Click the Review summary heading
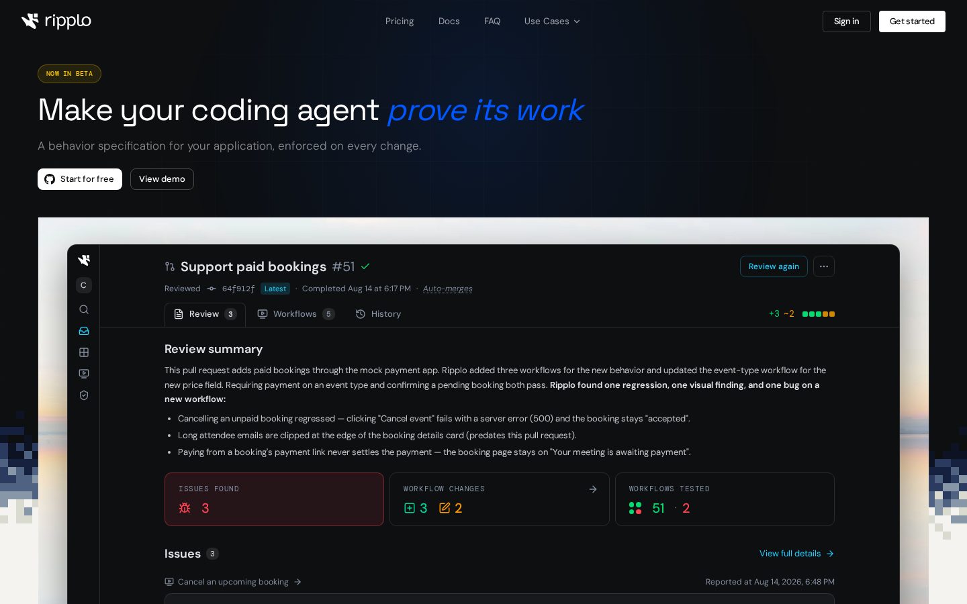Screen dimensions: 967x604 214,349
